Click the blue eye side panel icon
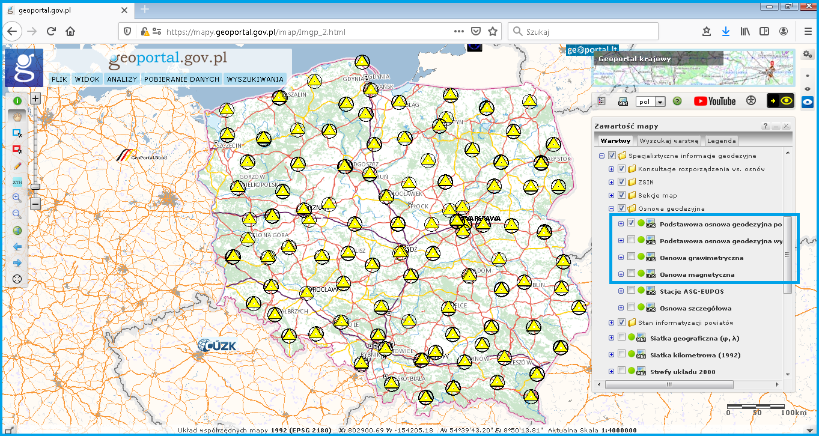The image size is (819, 436). (x=808, y=103)
